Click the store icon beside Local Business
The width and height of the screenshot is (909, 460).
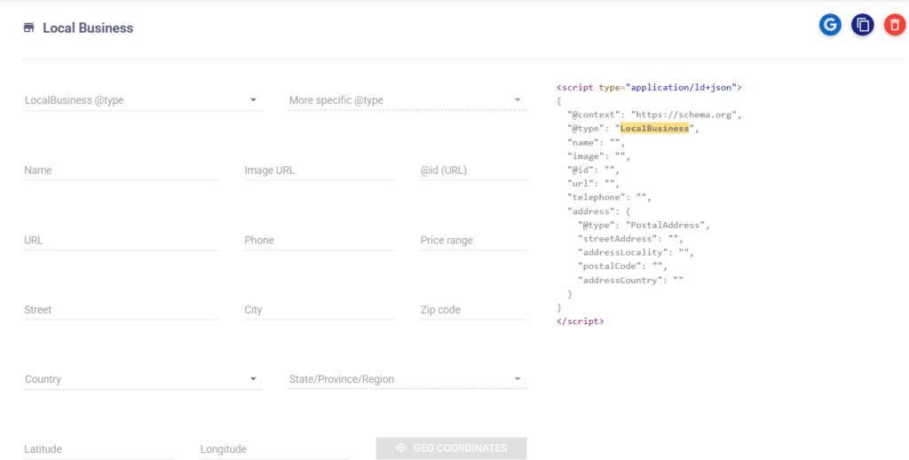point(29,28)
